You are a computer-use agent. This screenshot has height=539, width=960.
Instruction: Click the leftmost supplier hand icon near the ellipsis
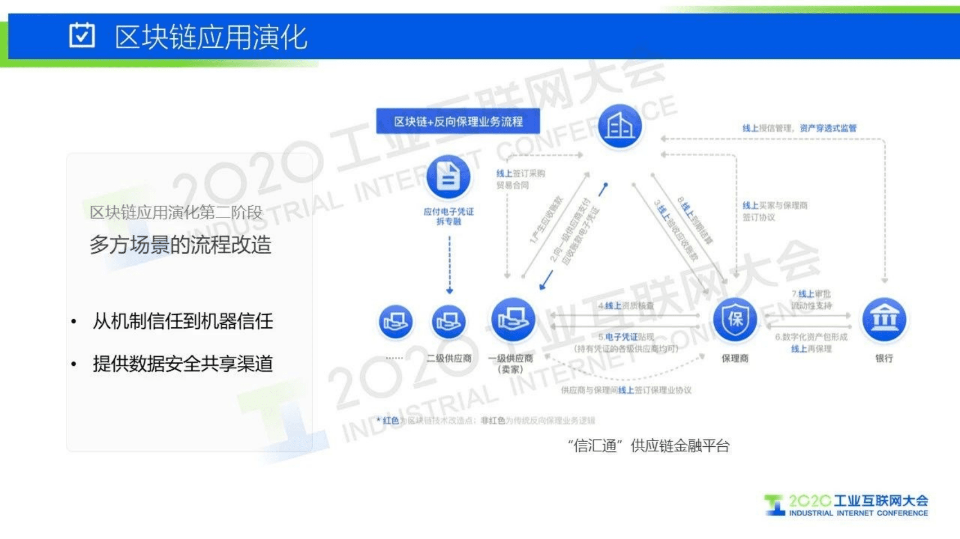tap(397, 320)
